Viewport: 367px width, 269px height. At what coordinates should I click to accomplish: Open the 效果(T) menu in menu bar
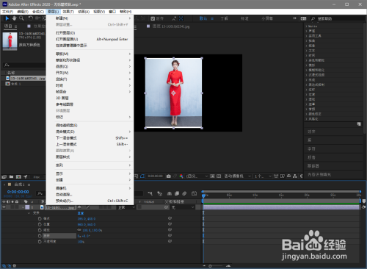click(68, 12)
